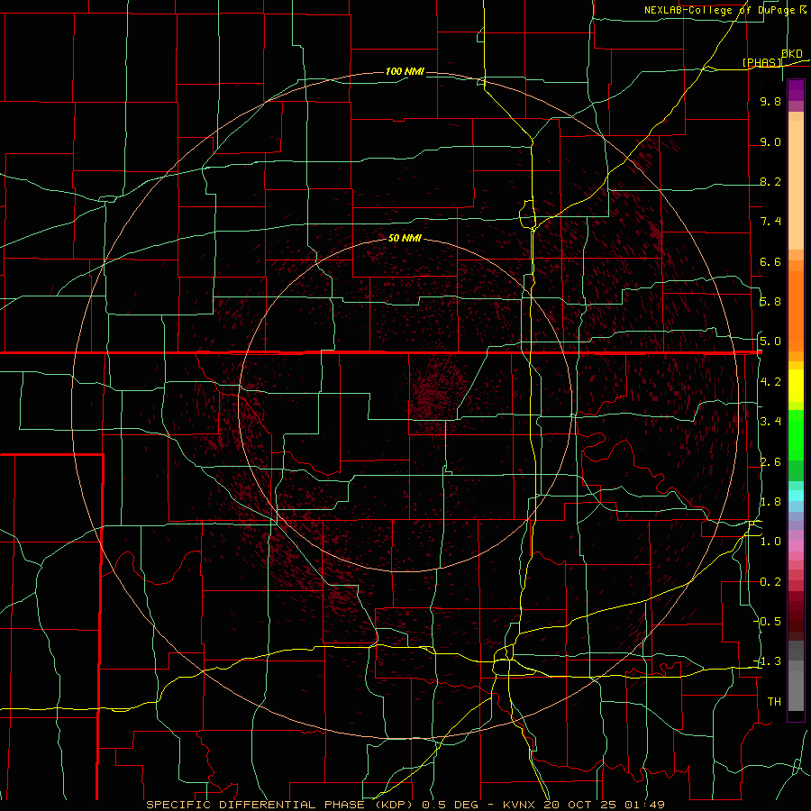This screenshot has width=811, height=811.
Task: Click the 0.5 DEG elevation text in the footer
Action: [x=450, y=805]
